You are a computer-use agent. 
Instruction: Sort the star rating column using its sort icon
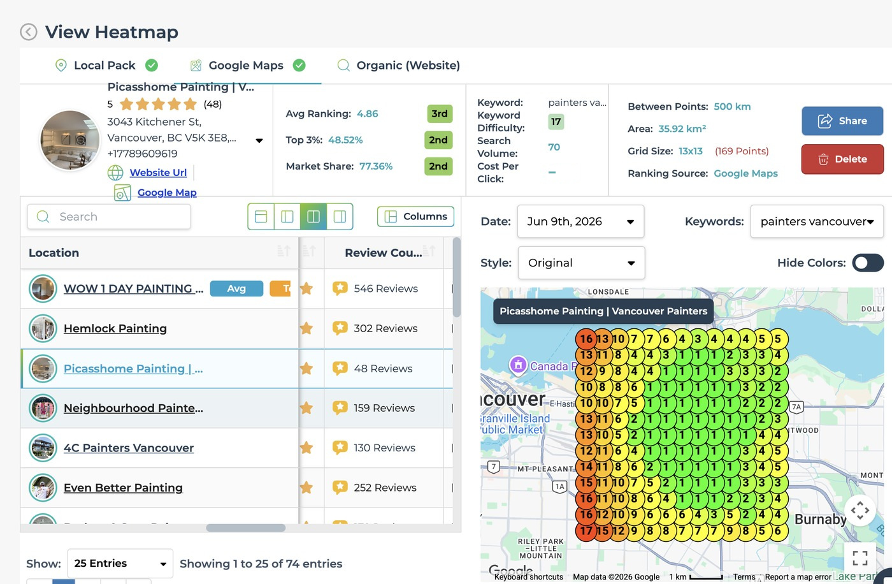click(309, 252)
